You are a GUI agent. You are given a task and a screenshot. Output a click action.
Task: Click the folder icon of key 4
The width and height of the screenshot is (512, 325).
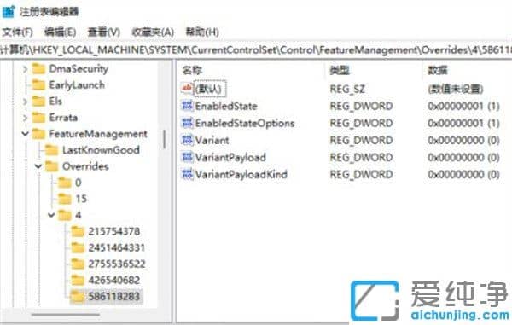pyautogui.click(x=65, y=215)
